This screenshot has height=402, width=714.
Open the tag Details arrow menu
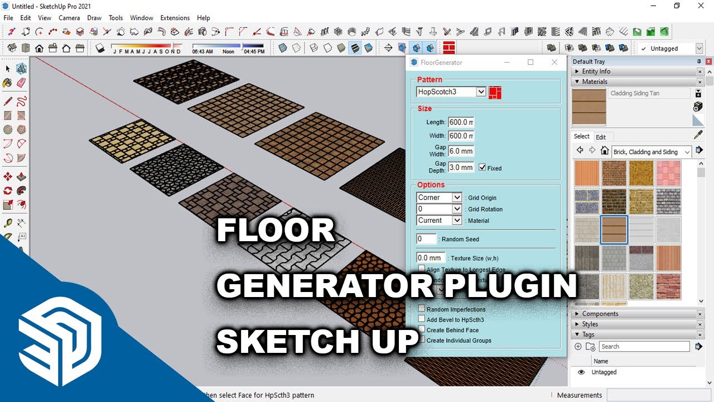click(x=698, y=347)
